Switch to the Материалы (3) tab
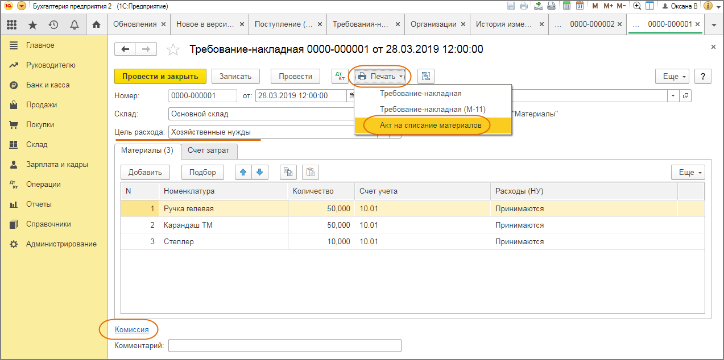The width and height of the screenshot is (724, 360). pyautogui.click(x=147, y=151)
